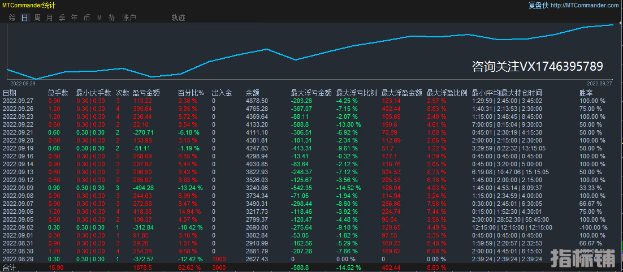Open the 月 monthly tab

pos(49,18)
